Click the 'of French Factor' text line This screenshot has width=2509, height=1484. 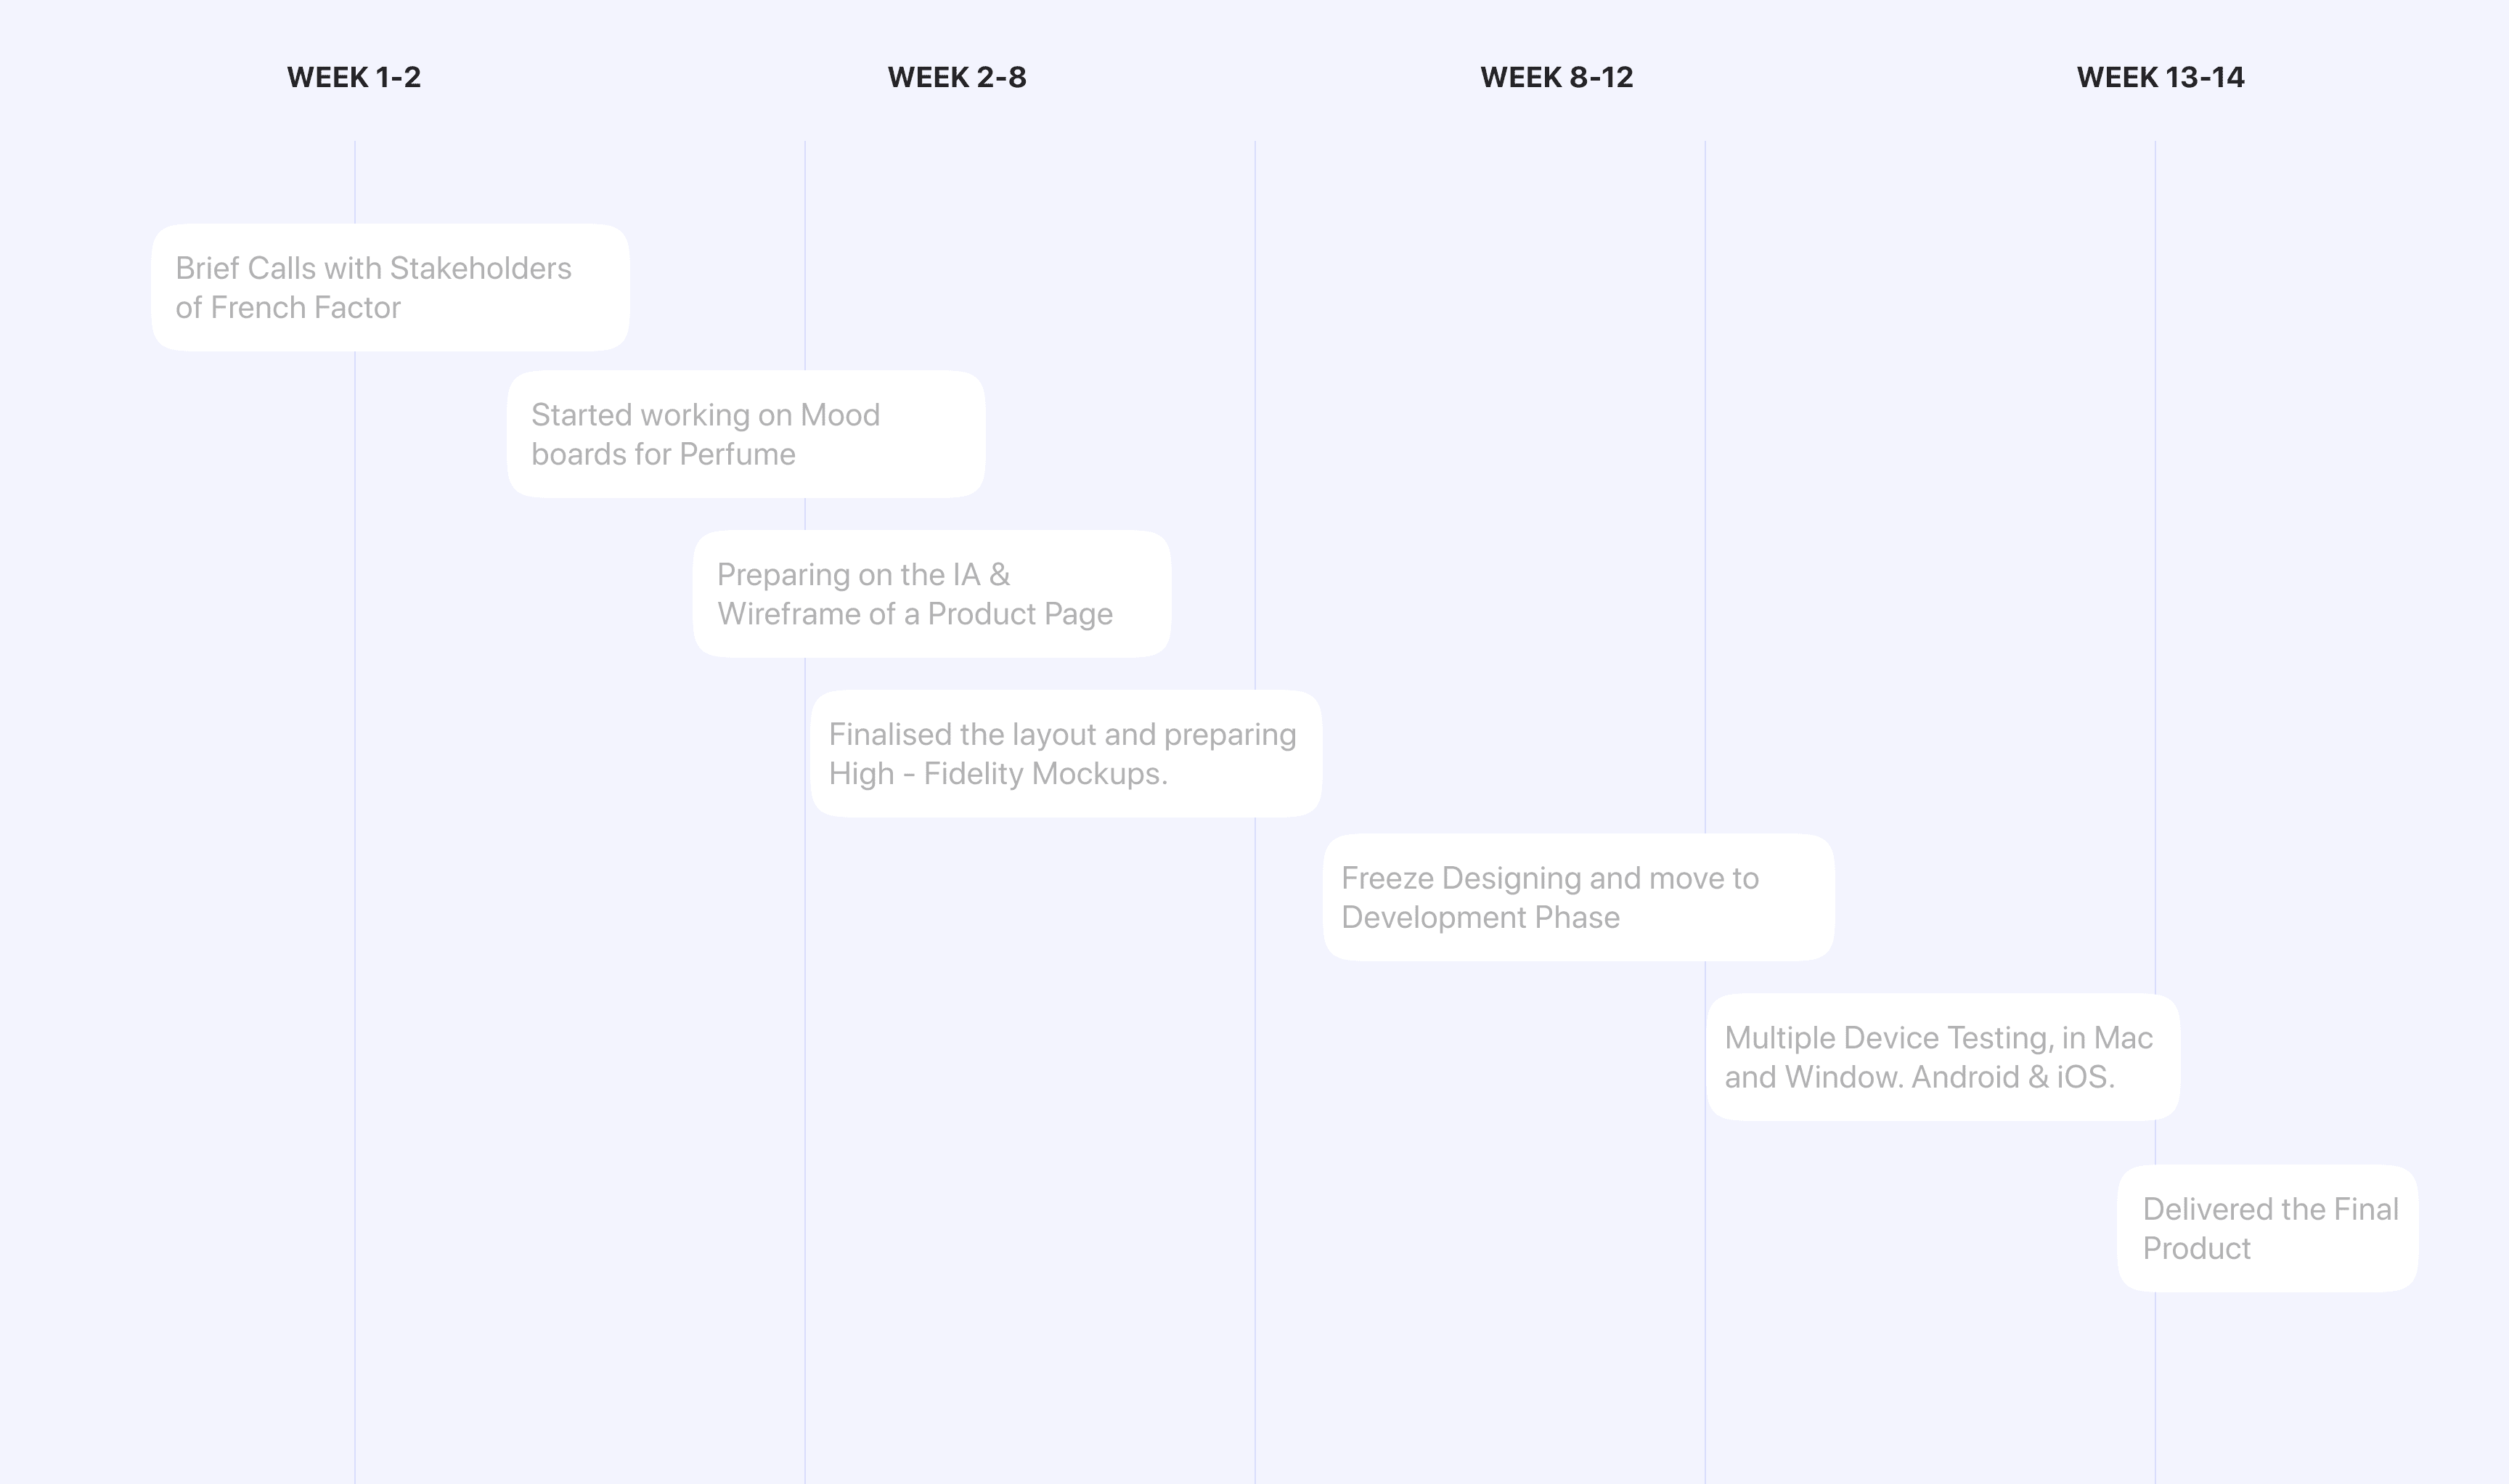(288, 308)
